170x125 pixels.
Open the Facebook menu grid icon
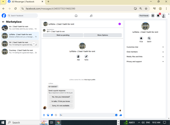153,16
